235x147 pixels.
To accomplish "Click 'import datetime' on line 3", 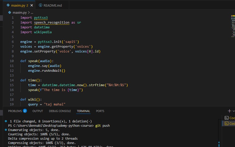I will point(35,27).
